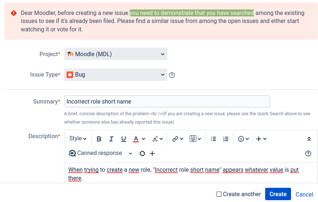Screen dimensions: 318x202
Task: Apply the red text color button
Action: point(136,139)
